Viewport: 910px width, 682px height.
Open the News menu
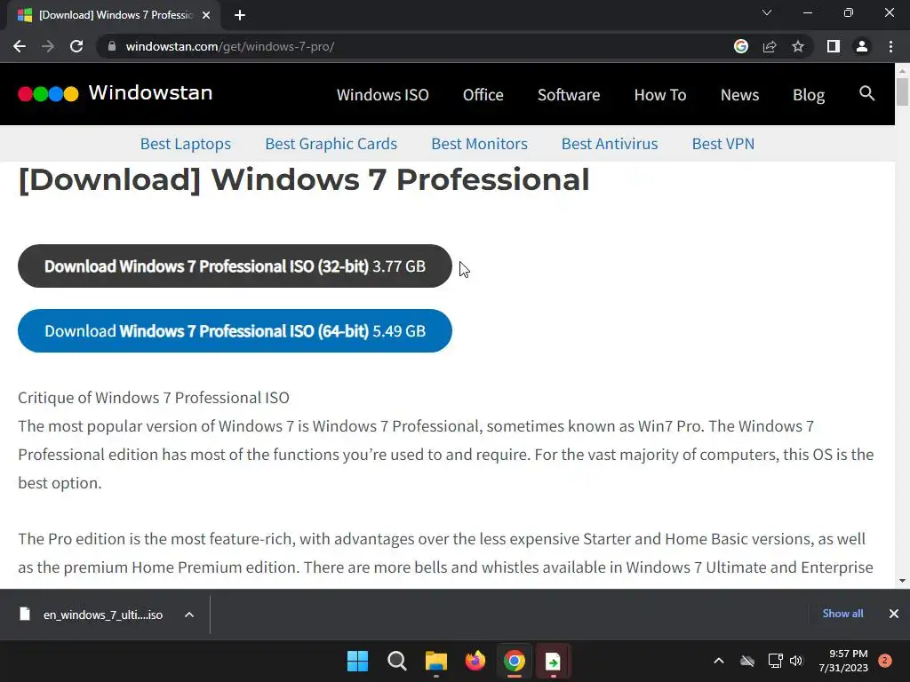739,94
